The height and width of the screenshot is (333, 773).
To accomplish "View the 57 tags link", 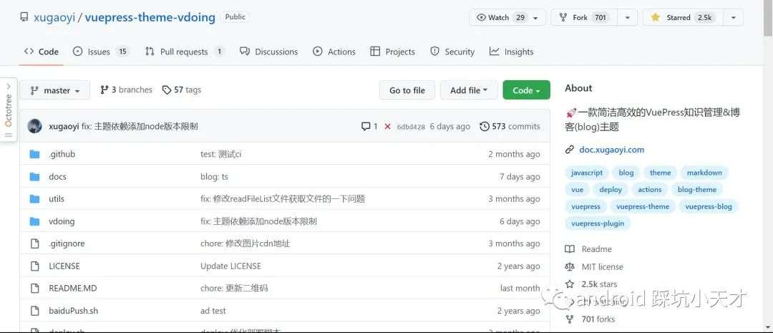I will coord(182,90).
